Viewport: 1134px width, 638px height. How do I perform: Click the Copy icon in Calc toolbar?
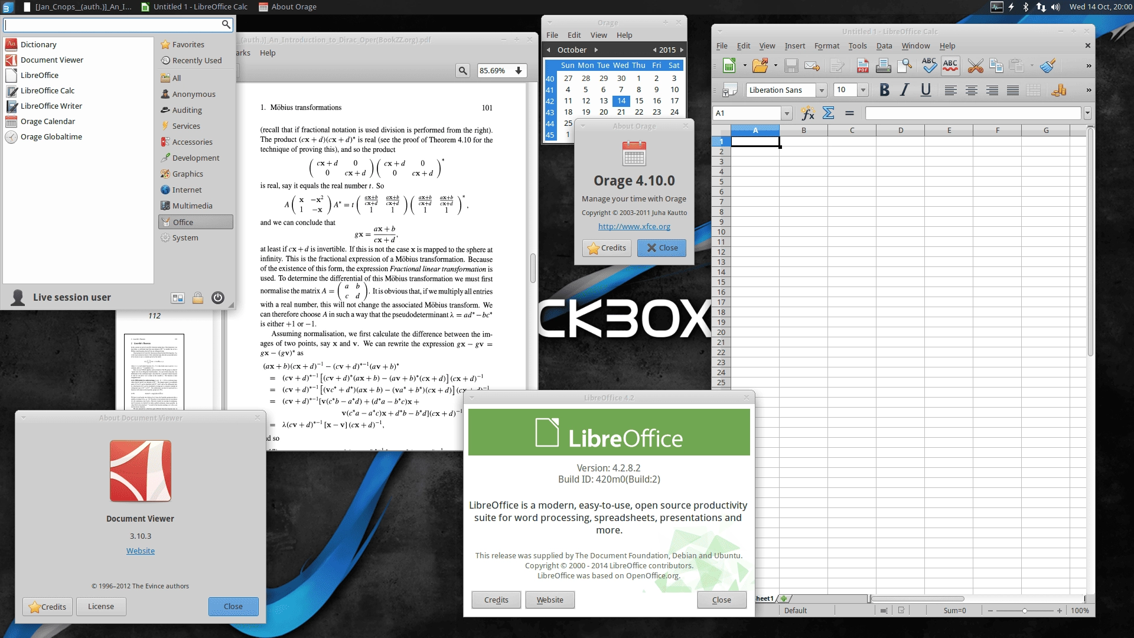[996, 66]
